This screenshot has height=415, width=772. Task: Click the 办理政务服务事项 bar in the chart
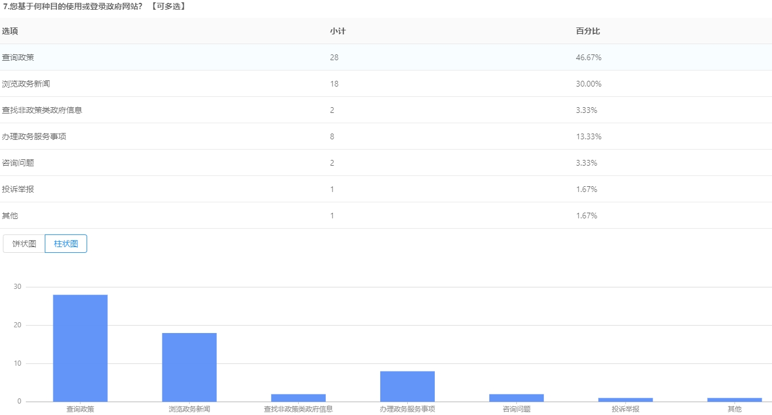[407, 386]
